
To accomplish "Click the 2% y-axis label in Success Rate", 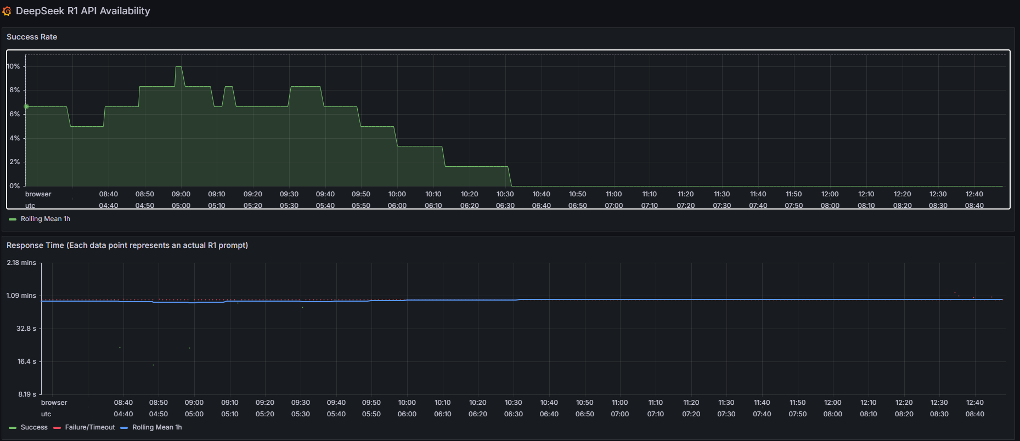I will [15, 162].
